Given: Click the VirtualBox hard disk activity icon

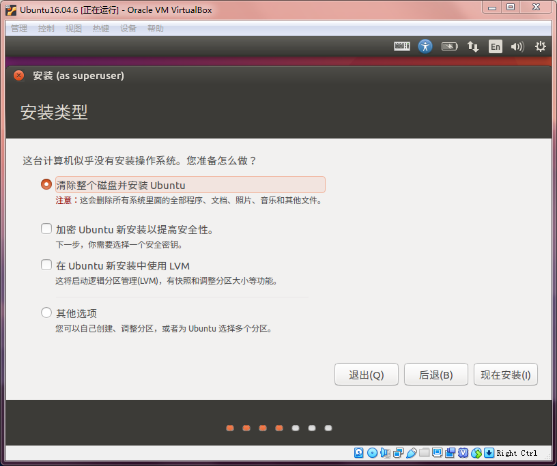Looking at the screenshot, I should (359, 453).
